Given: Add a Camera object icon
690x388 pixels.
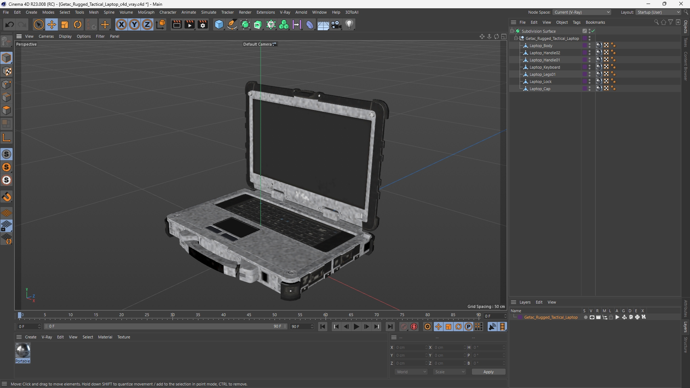Looking at the screenshot, I should pyautogui.click(x=336, y=24).
